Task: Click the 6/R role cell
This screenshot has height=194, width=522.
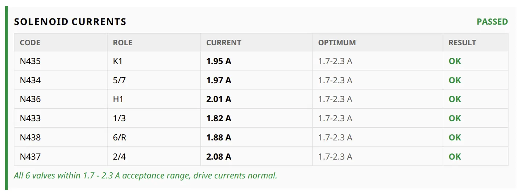Action: click(x=120, y=138)
